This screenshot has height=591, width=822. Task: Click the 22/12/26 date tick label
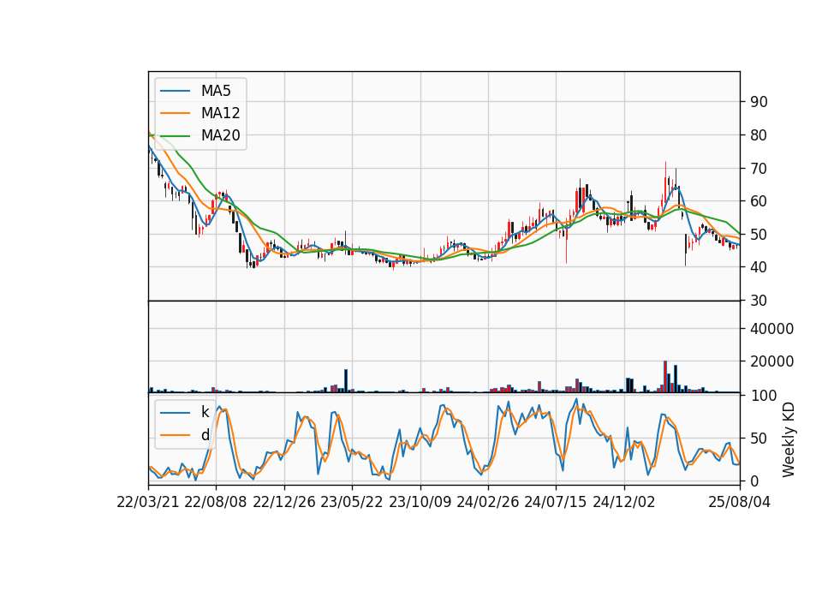click(x=284, y=502)
